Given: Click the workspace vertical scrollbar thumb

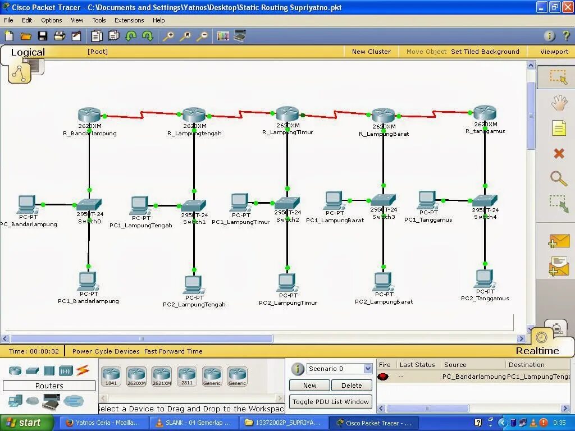Looking at the screenshot, I should [531, 116].
